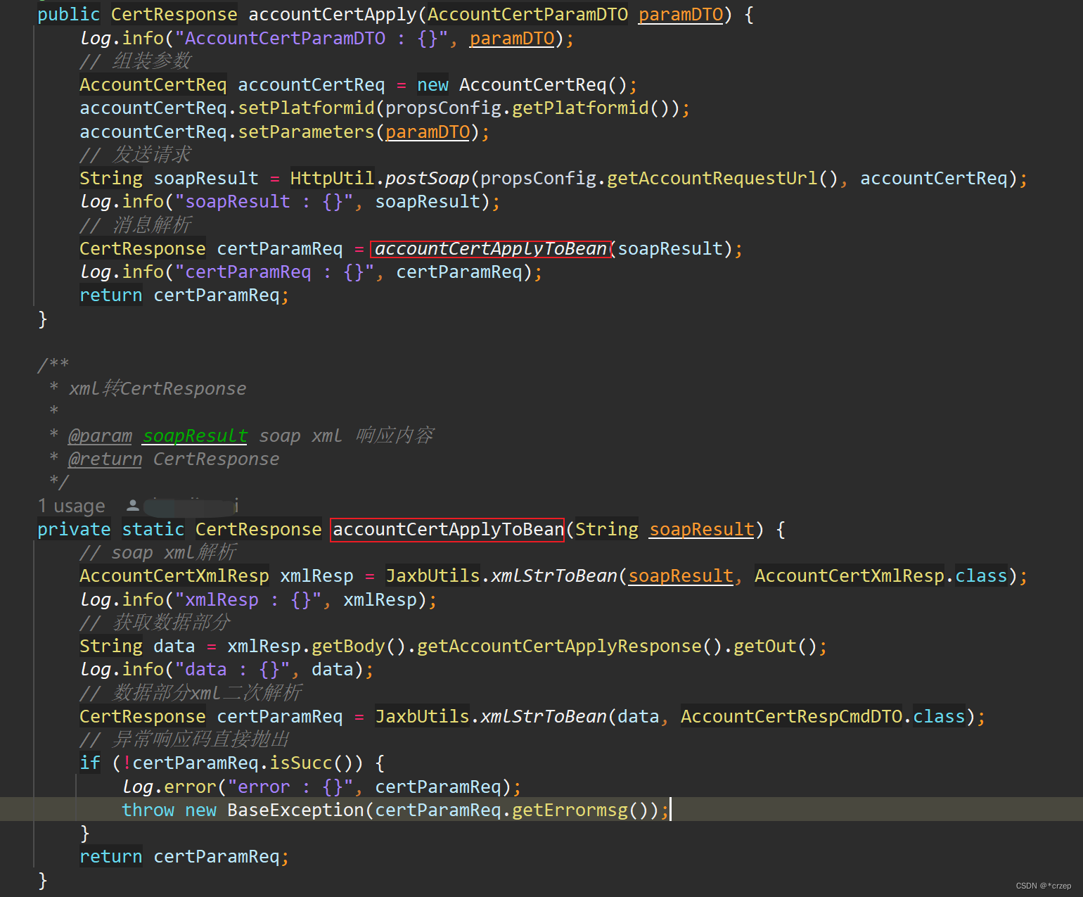The height and width of the screenshot is (897, 1083).
Task: Click the 'private' keyword
Action: [x=74, y=529]
